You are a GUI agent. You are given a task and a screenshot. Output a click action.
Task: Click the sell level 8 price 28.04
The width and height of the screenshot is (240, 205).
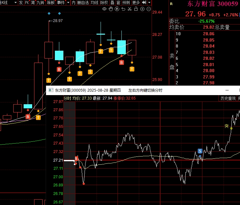[x=209, y=46]
